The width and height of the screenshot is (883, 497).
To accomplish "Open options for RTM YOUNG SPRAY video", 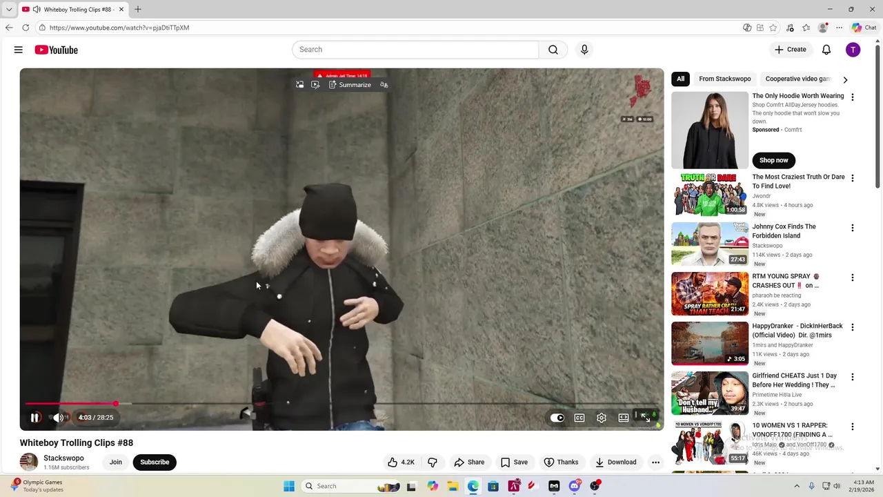I will [x=852, y=277].
